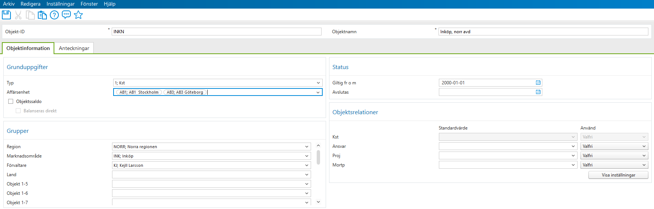The height and width of the screenshot is (209, 654).
Task: Toggle the Balanseras direkt checkbox
Action: pyautogui.click(x=18, y=111)
